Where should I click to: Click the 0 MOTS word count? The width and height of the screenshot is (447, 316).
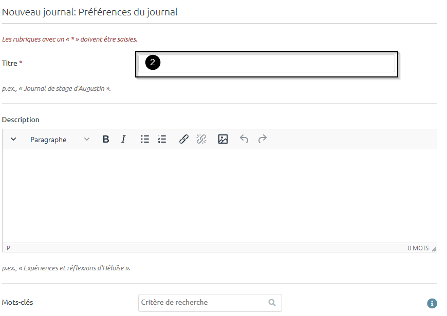click(x=418, y=248)
